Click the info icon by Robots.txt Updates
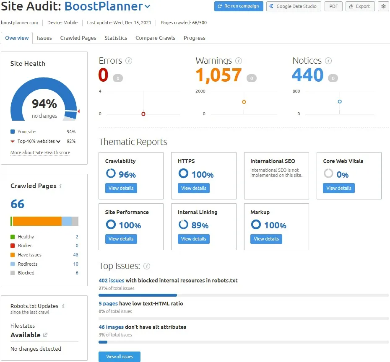The width and height of the screenshot is (390, 362). pyautogui.click(x=63, y=306)
